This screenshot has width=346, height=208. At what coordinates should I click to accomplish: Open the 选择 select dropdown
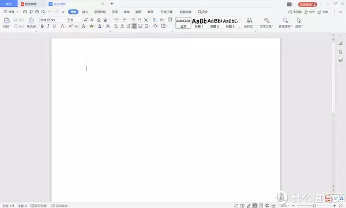299,22
